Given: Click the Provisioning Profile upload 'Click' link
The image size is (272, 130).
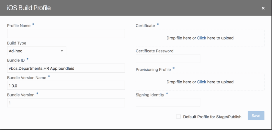Looking at the screenshot, I should click(201, 82).
